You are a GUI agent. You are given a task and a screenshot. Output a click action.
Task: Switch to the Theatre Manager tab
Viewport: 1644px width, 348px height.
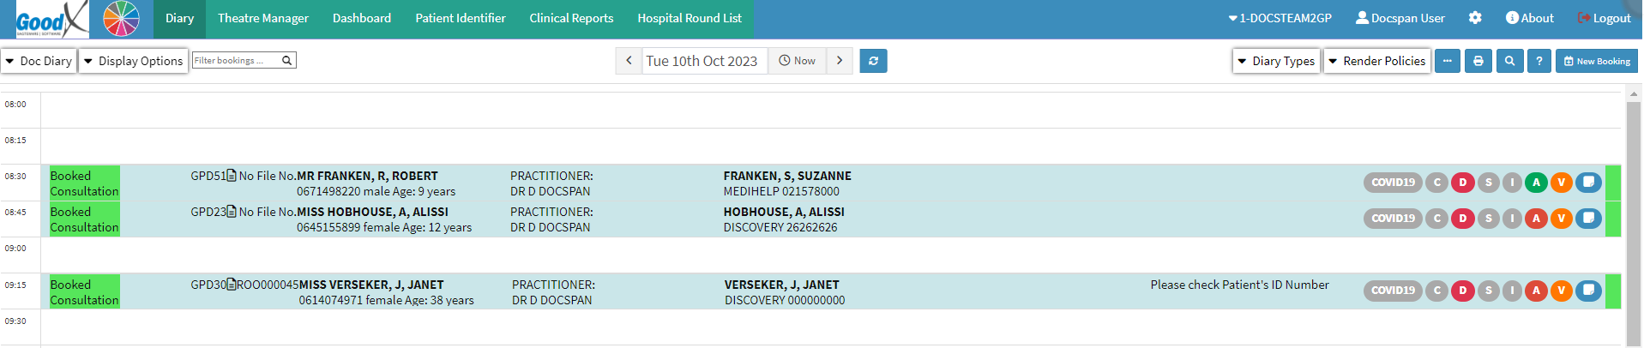pos(263,18)
